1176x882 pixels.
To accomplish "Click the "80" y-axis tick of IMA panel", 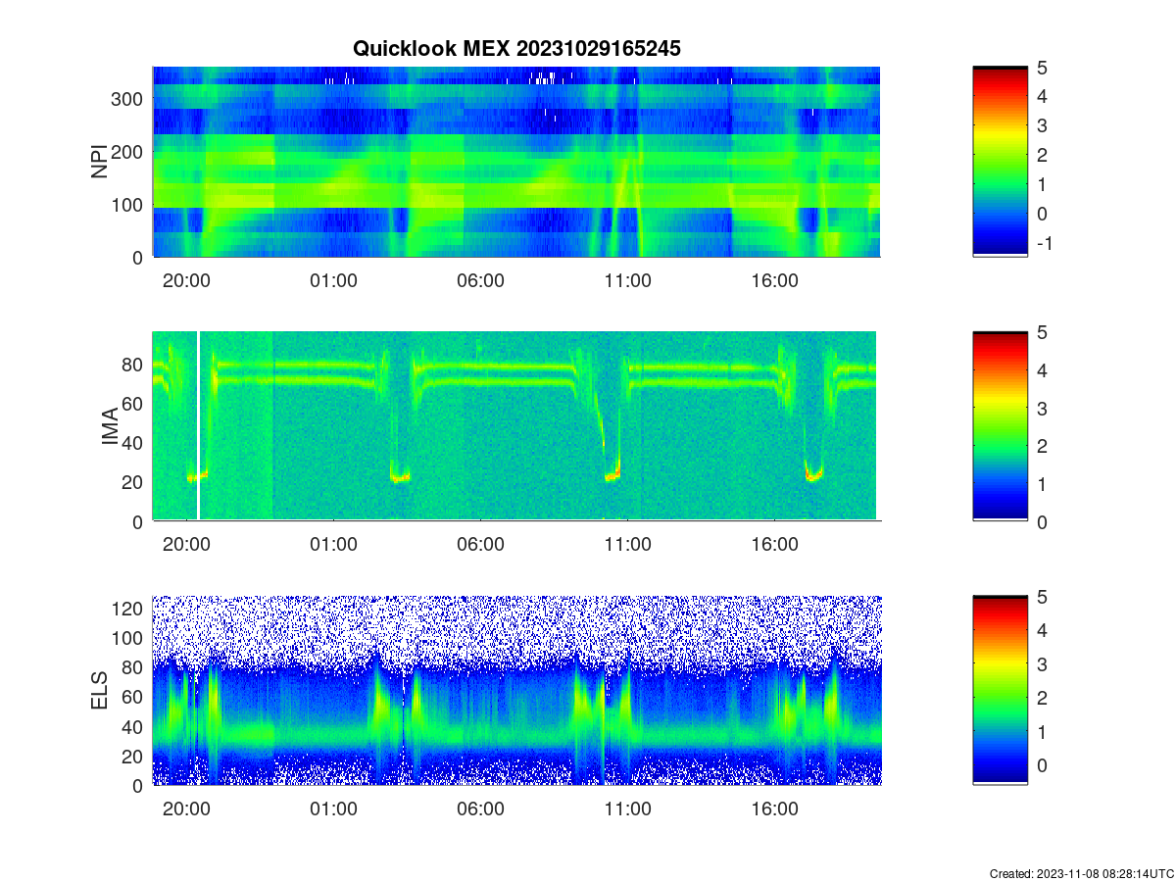I will click(134, 364).
